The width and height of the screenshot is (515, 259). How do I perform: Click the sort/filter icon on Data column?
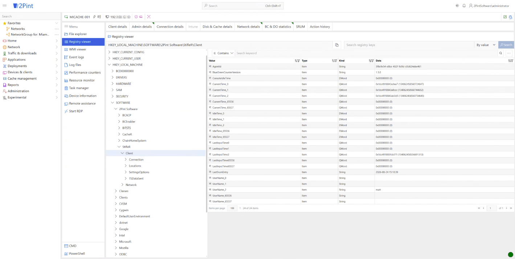(x=511, y=61)
